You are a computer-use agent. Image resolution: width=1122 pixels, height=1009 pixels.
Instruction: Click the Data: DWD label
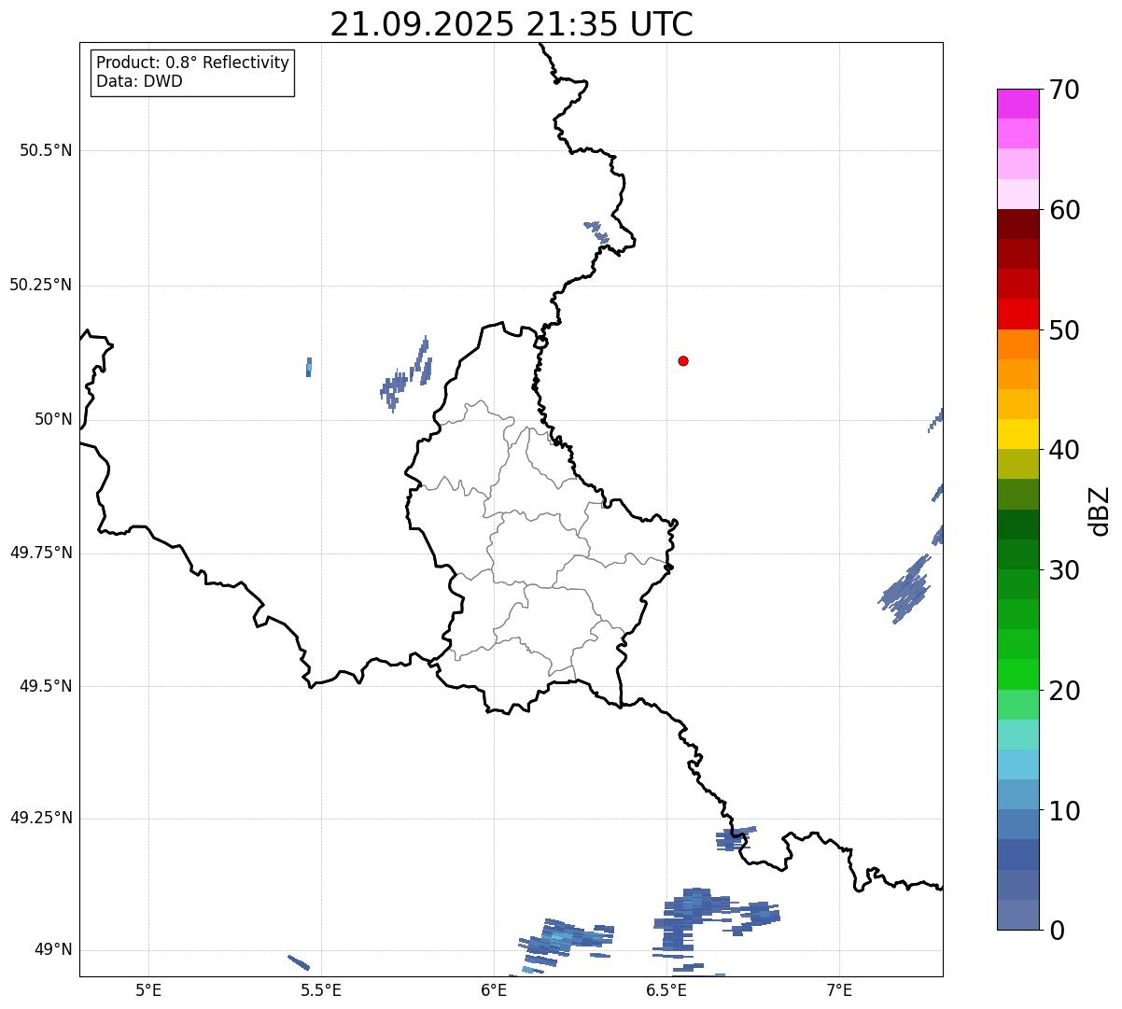(139, 81)
